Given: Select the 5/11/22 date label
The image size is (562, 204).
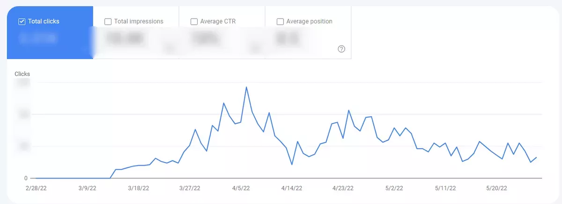Looking at the screenshot, I should pos(445,189).
